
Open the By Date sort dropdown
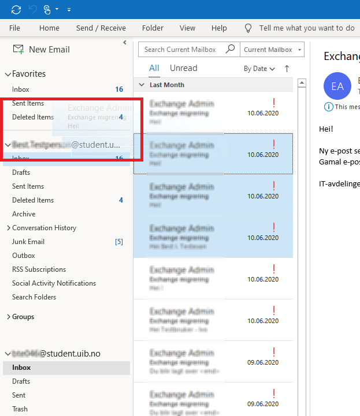pos(259,69)
